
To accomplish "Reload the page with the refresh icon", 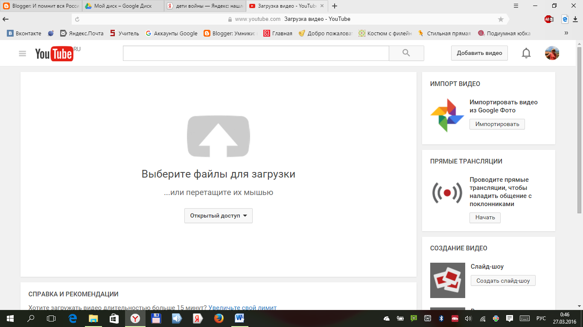I will pos(77,19).
